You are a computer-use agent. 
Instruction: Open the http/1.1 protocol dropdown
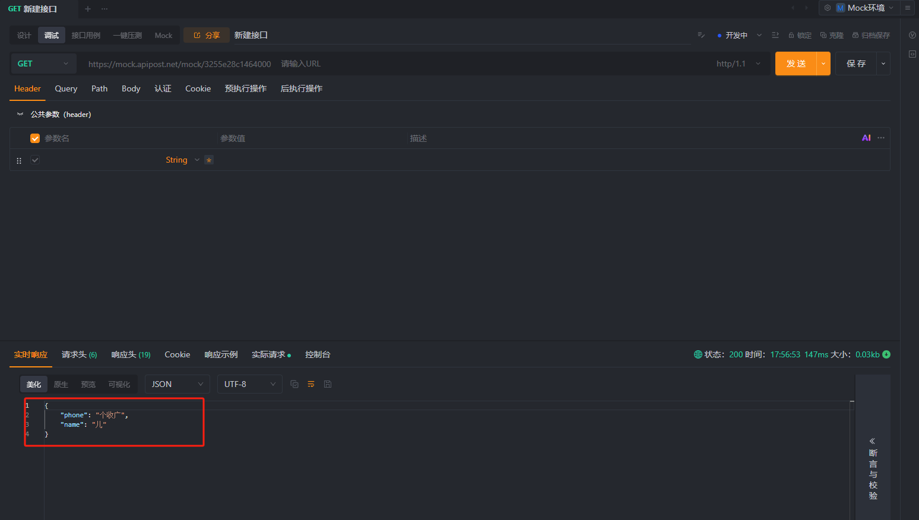[x=739, y=64]
